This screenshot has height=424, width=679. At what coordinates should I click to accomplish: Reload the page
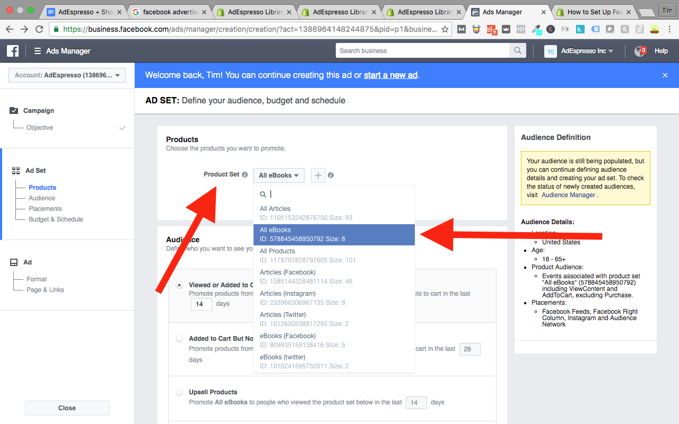tap(39, 30)
